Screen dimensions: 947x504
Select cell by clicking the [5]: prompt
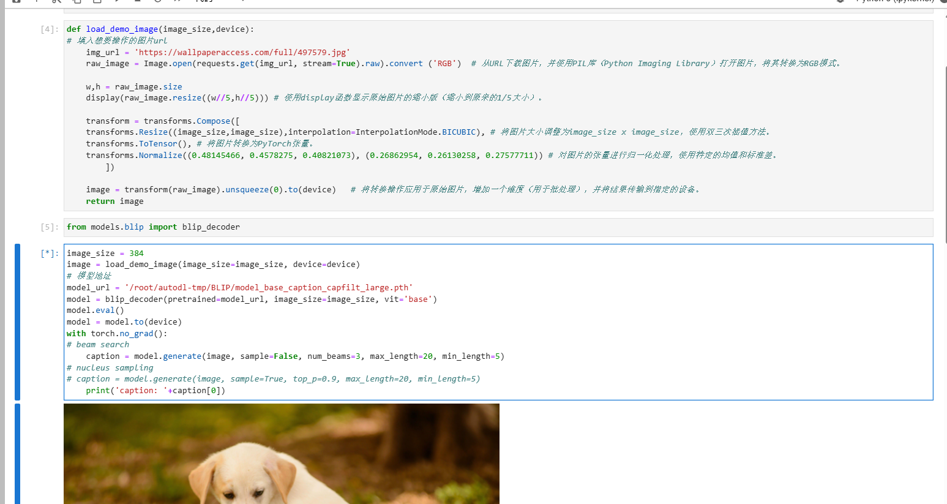click(50, 227)
